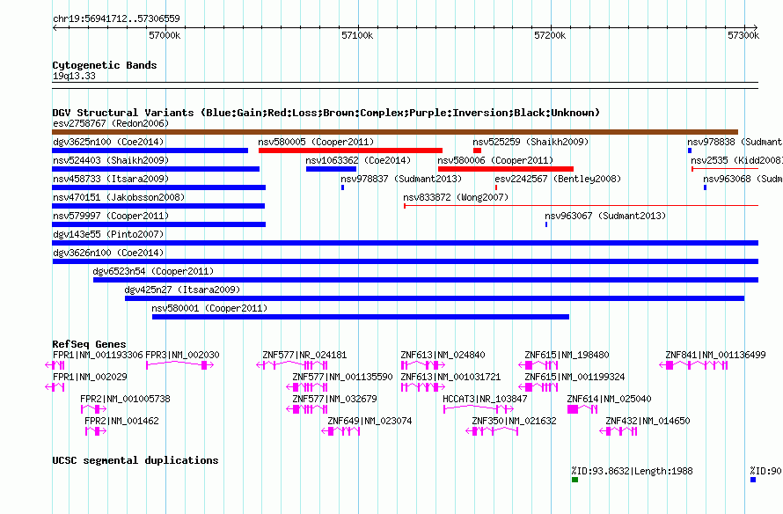783x514 pixels.
Task: Click the HCCAT3|NR_103847 gene glyph
Action: 479,409
